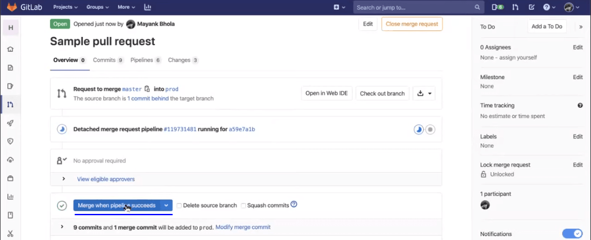The image size is (591, 240).
Task: Open Security shield icon in sidebar
Action: (10, 141)
